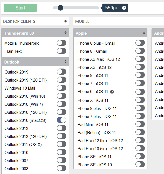Toggle iPhone SE - iOS 11
164x174 pixels.
pyautogui.click(x=140, y=156)
